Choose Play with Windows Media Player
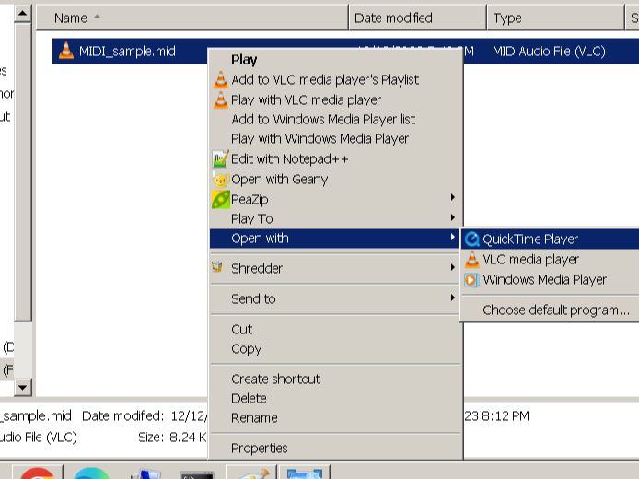The width and height of the screenshot is (639, 479). point(336,138)
